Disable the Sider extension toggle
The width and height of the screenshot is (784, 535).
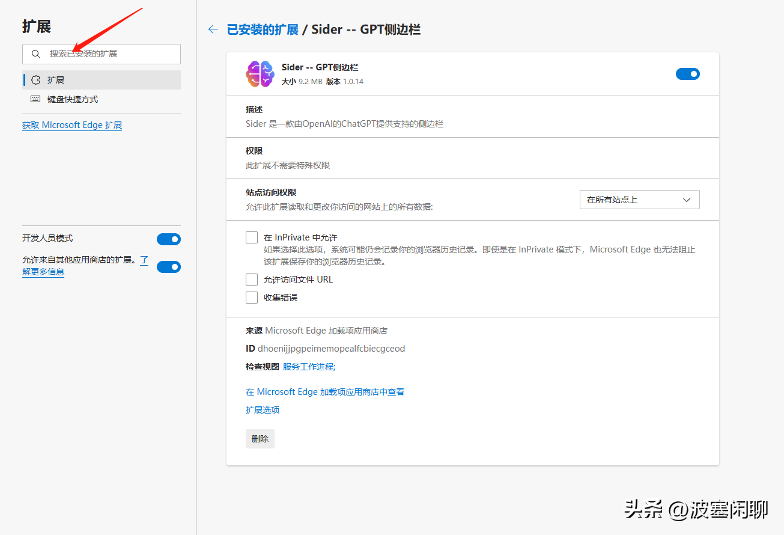click(688, 74)
